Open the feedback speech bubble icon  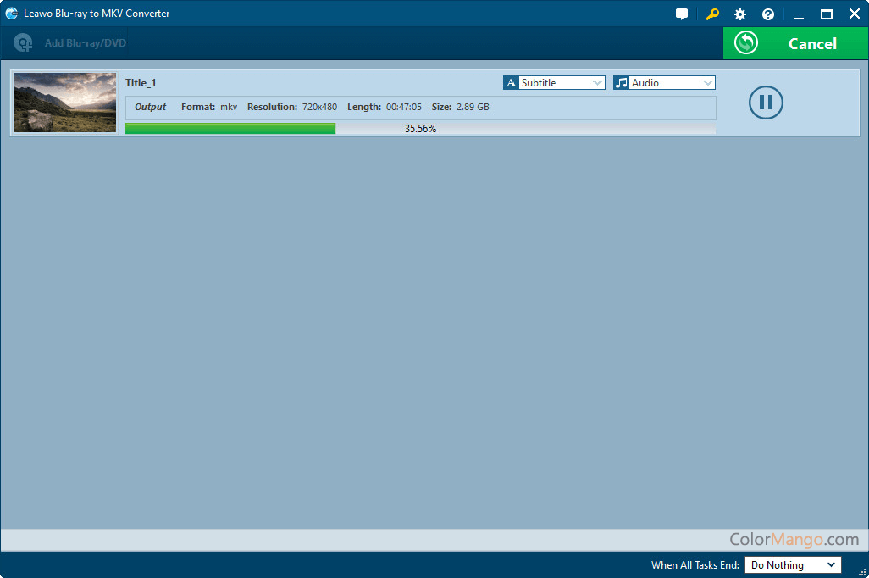point(682,14)
